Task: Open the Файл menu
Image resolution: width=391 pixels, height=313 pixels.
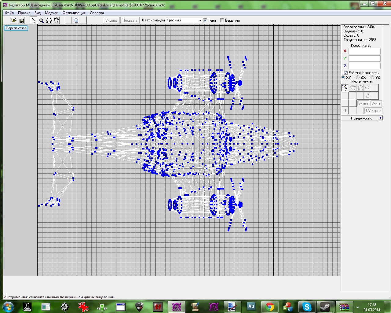Action: pyautogui.click(x=9, y=13)
